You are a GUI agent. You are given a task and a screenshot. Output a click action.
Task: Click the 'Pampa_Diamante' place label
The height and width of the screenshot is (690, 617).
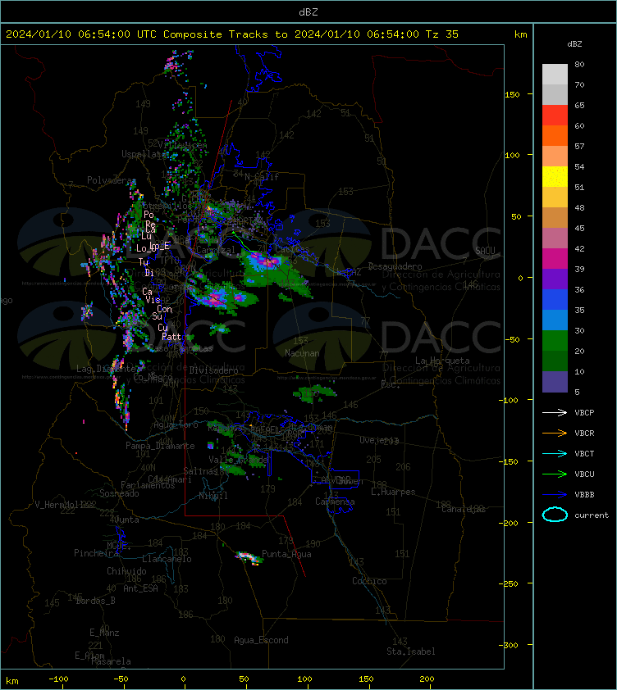coord(160,446)
